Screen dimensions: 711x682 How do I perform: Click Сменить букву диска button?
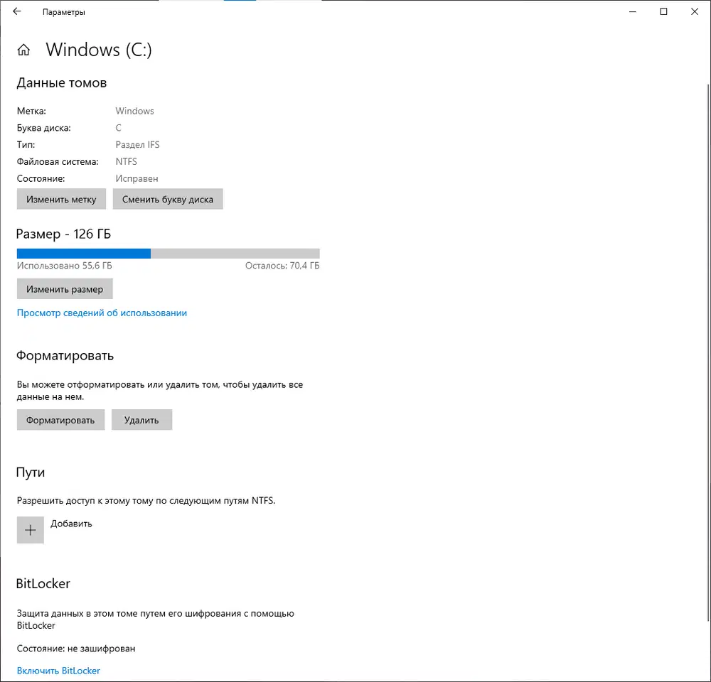168,199
